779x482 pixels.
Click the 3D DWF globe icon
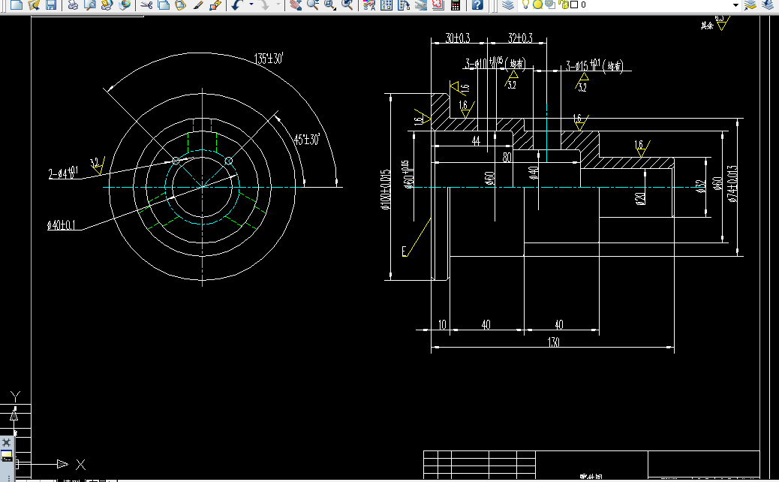[125, 5]
